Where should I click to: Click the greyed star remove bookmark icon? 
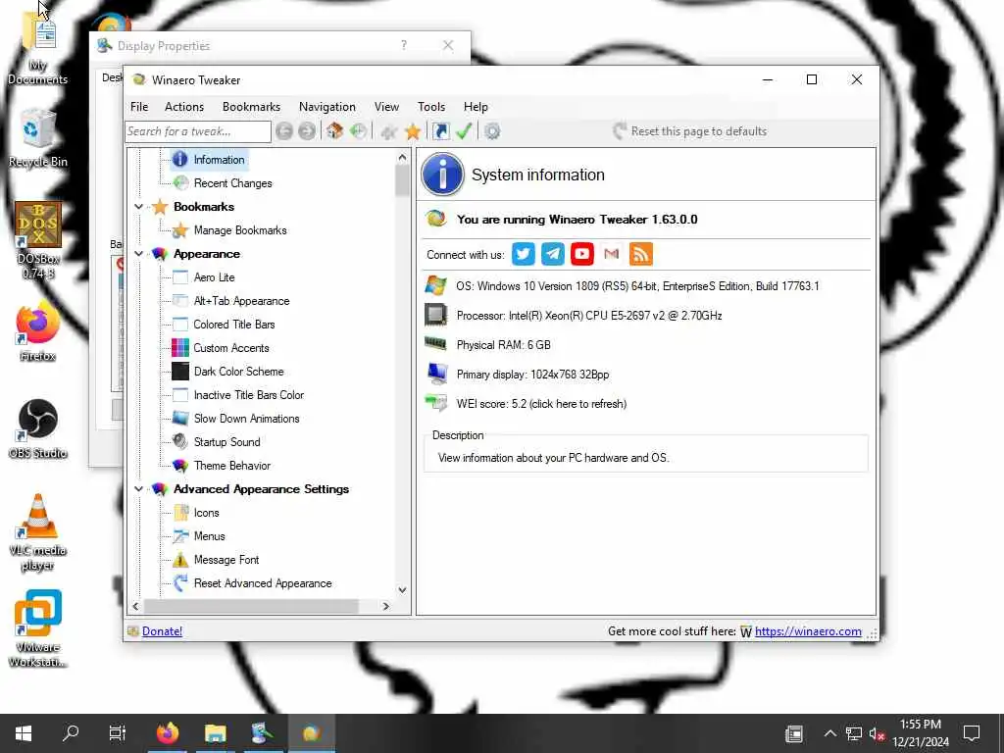pos(388,131)
